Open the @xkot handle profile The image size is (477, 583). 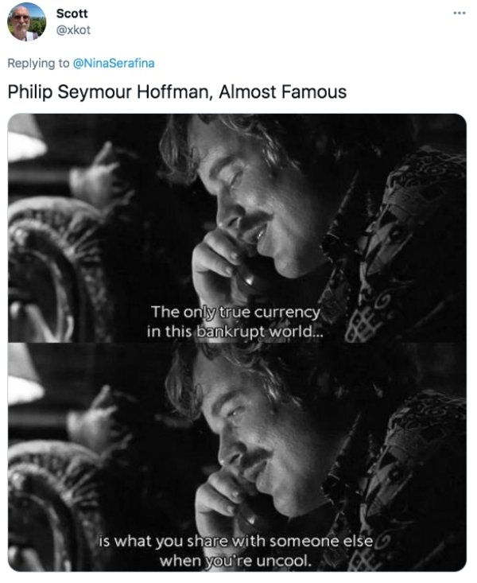(x=73, y=29)
